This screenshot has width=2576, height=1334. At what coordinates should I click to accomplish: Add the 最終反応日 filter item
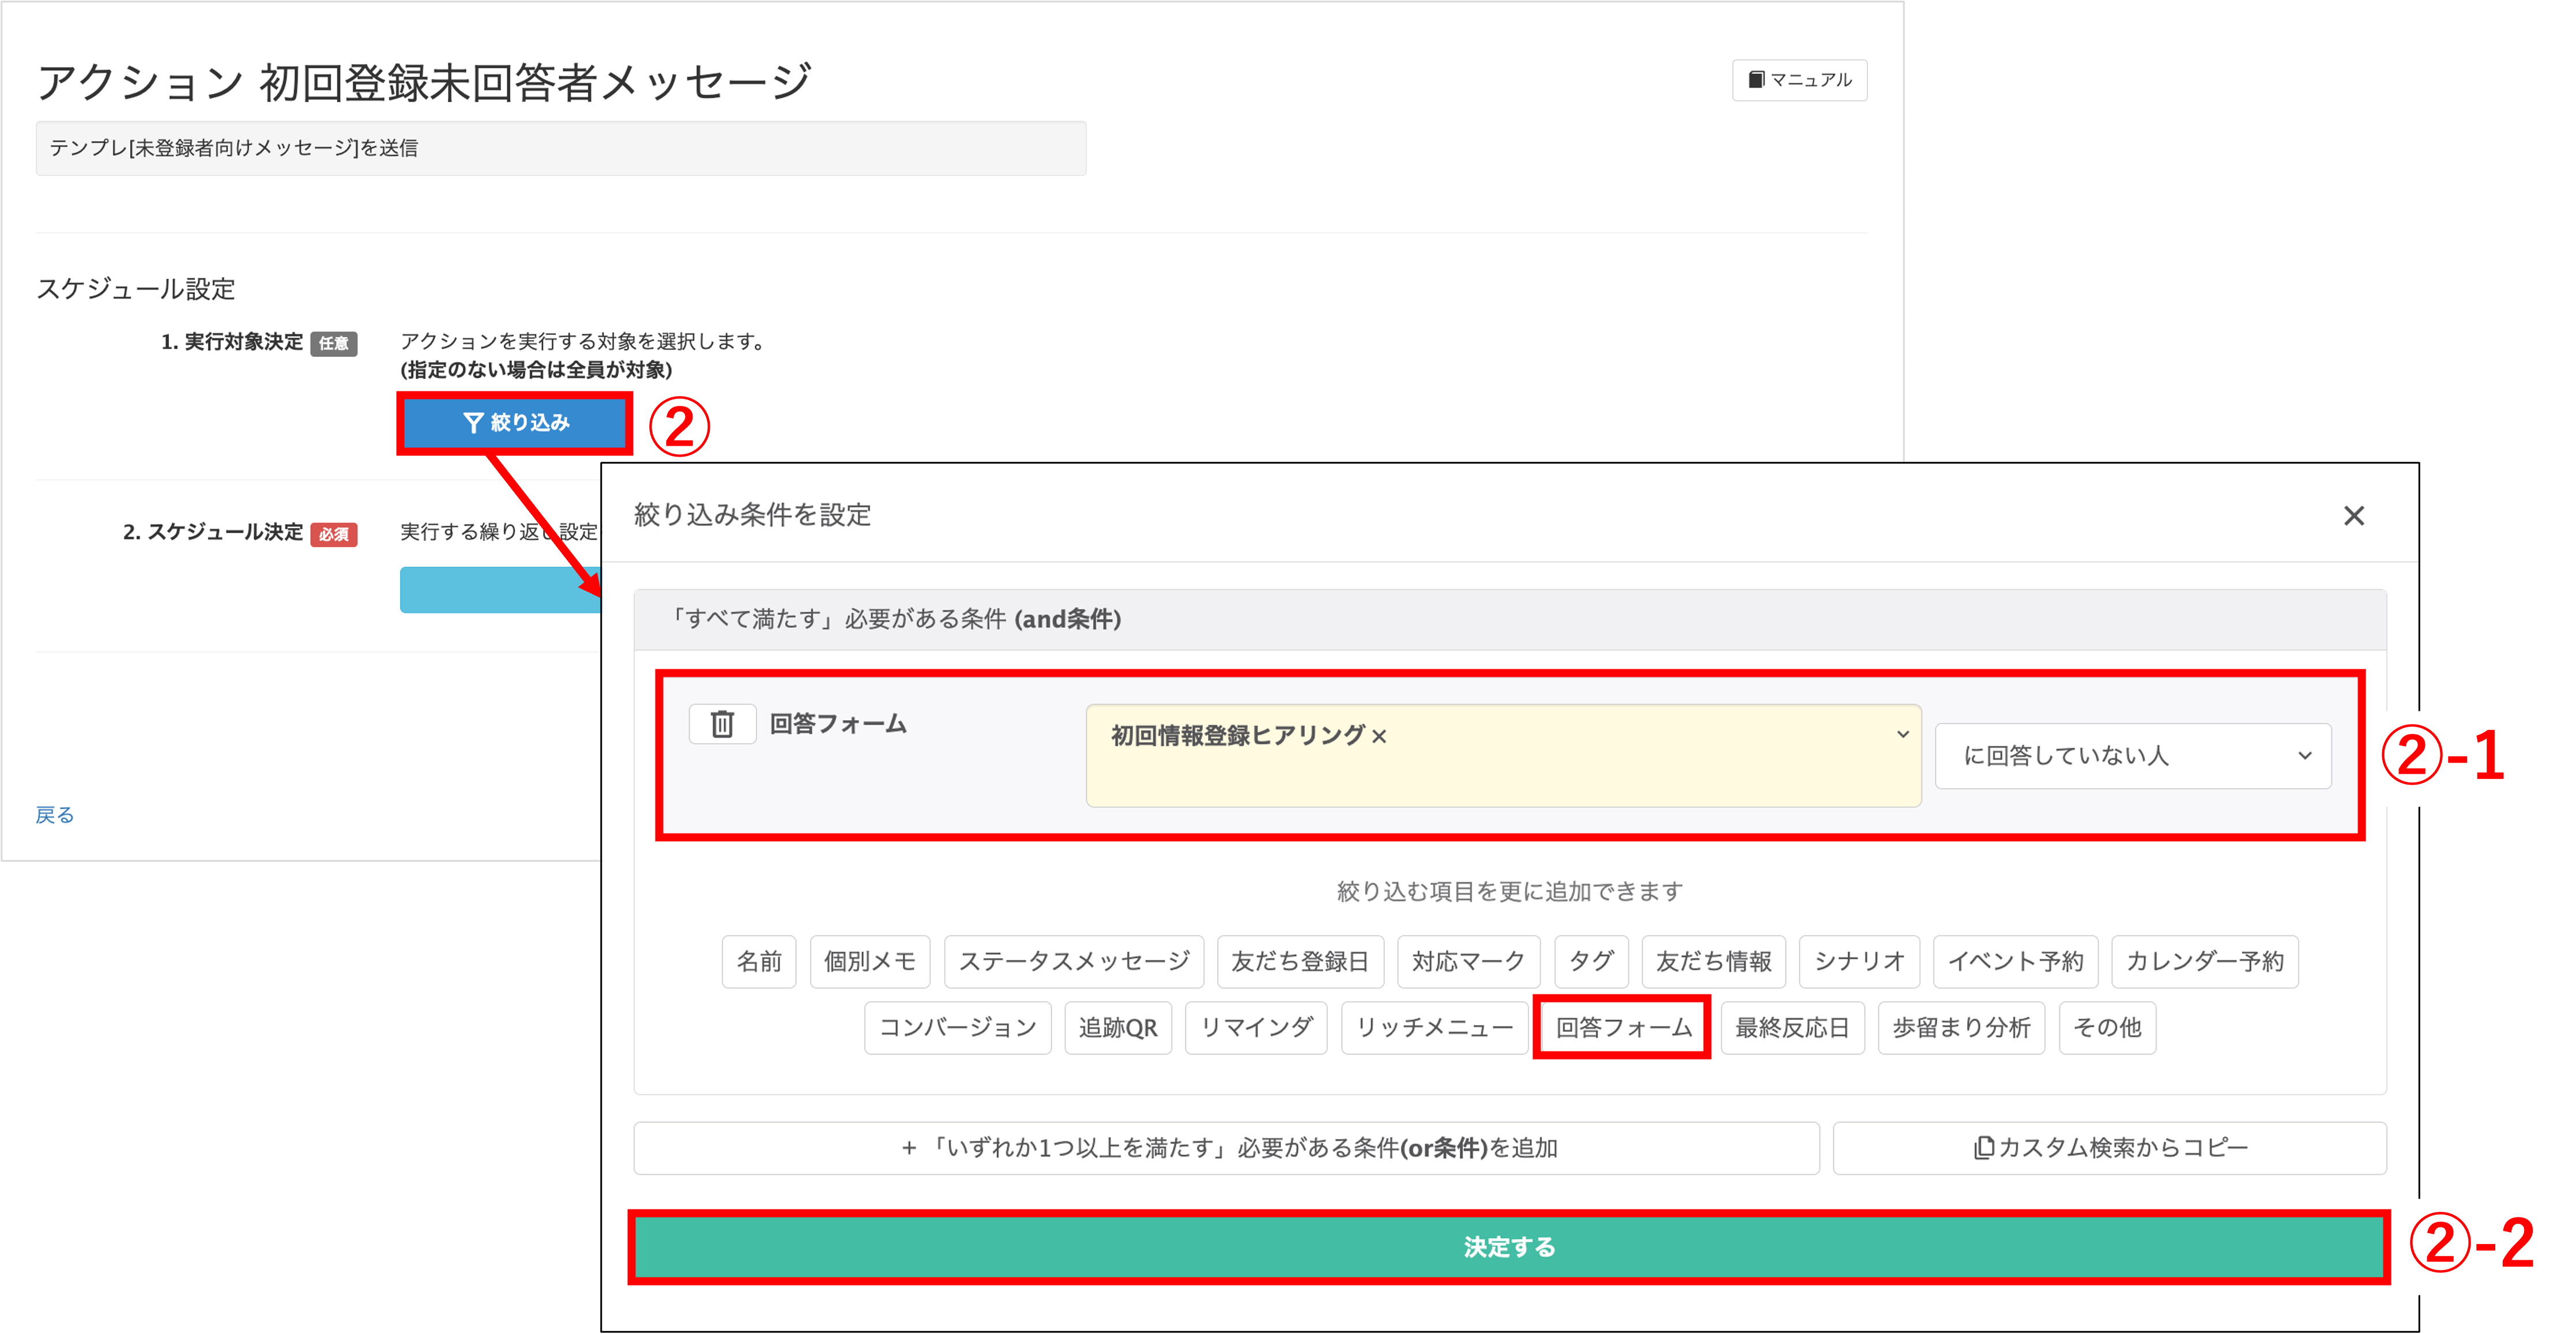[1792, 1028]
